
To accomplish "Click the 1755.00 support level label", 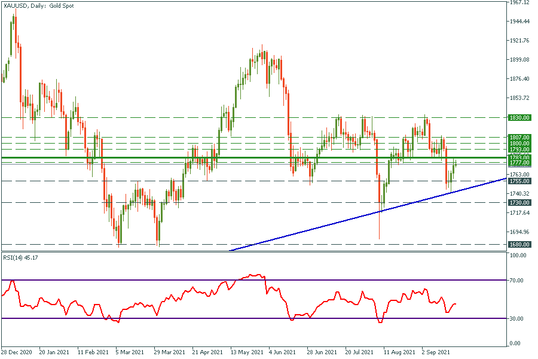I will (519, 181).
